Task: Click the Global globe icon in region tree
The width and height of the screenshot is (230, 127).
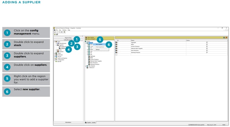Action: [86, 41]
